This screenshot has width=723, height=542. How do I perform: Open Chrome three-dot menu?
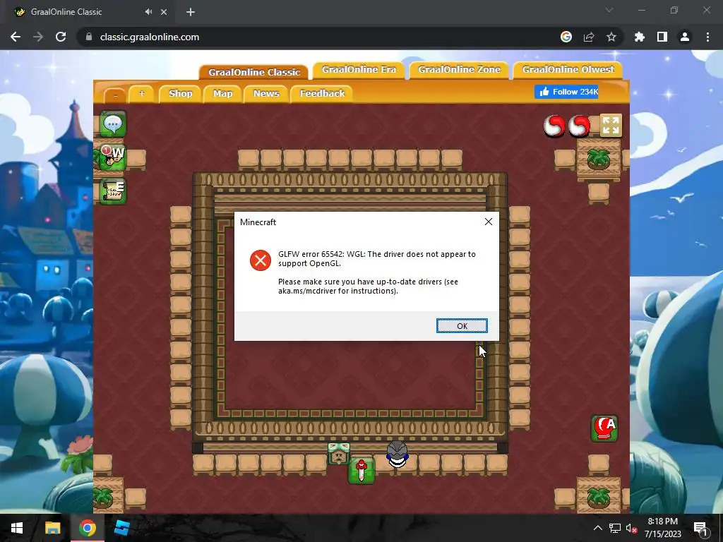[x=707, y=37]
